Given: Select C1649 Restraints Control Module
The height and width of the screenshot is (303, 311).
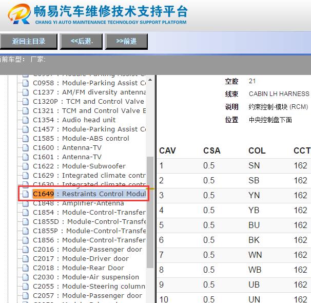Looking at the screenshot, I should (x=89, y=194).
